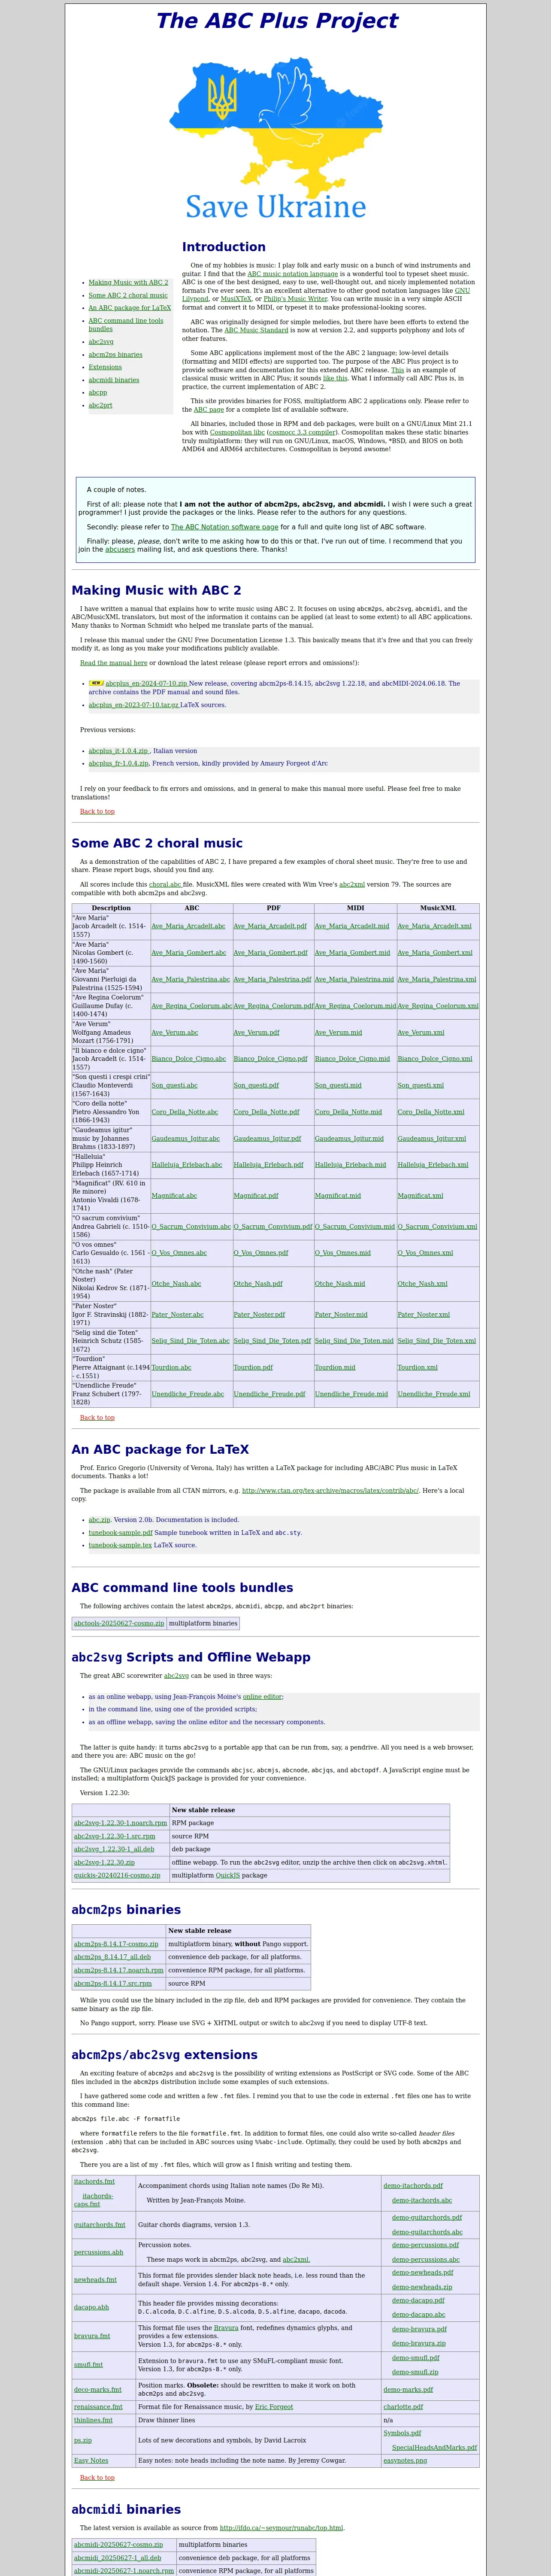Click the yellow NEW badge beside abcplus_en-2024-07-10.zip

[x=96, y=683]
